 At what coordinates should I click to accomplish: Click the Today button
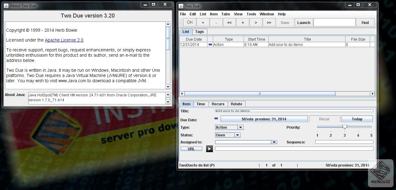coord(357,119)
